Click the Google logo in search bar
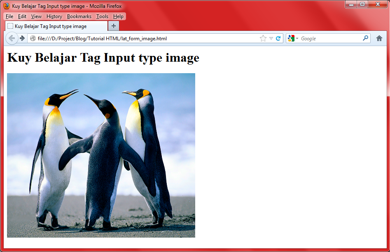The width and height of the screenshot is (390, 252). (292, 38)
